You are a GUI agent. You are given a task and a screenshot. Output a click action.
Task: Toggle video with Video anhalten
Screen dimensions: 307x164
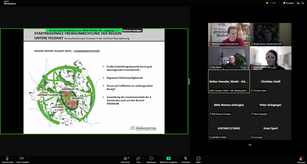click(22, 158)
